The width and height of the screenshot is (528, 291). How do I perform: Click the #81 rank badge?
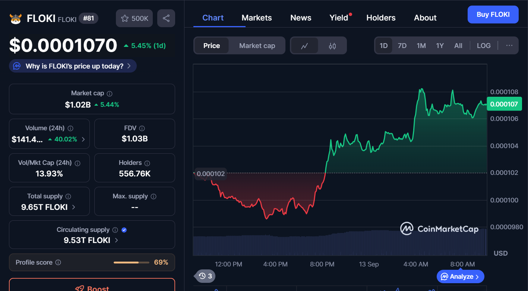tap(88, 18)
